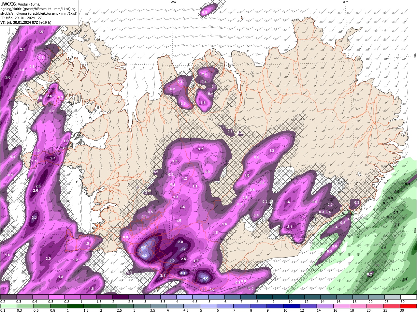Pick the darkest green swatch labeled 1, lower scale
417x313 pixels.
75,306
